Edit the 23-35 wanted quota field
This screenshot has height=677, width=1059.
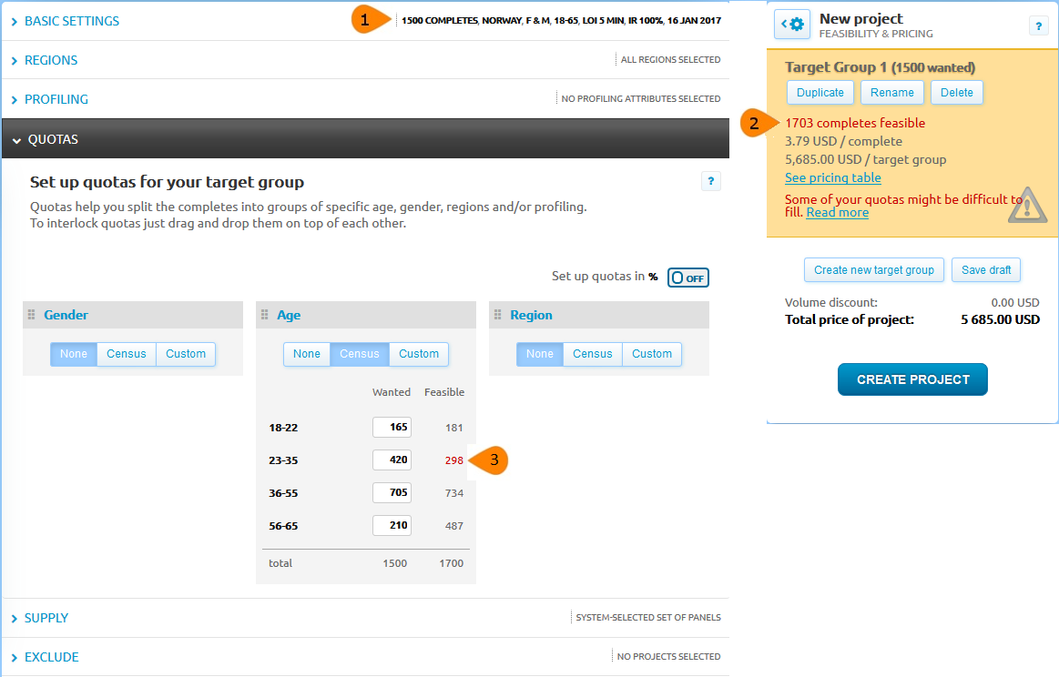click(392, 460)
